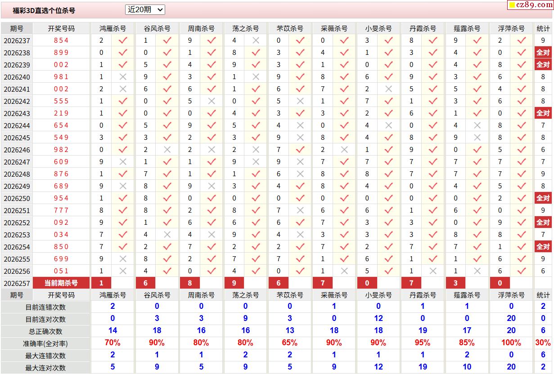
Task: Click the 全对 badge for row 2026254
Action: click(543, 246)
